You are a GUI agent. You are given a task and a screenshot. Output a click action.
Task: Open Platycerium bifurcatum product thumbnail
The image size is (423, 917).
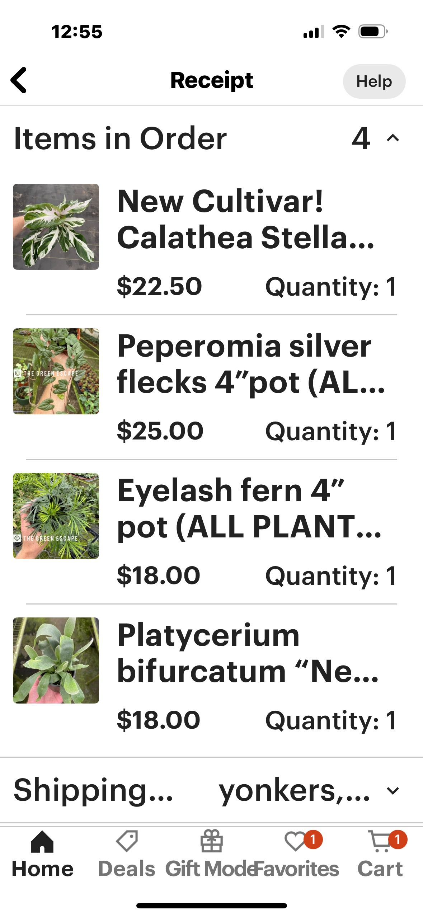56,660
